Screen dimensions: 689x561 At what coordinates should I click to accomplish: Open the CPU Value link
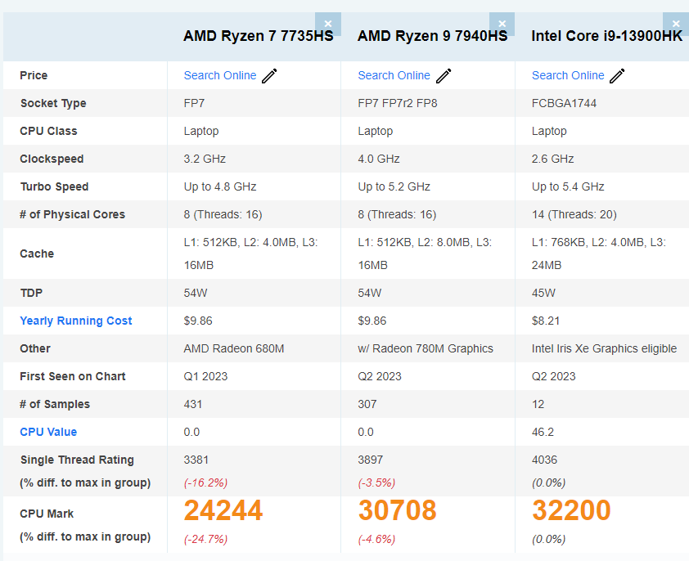click(48, 432)
